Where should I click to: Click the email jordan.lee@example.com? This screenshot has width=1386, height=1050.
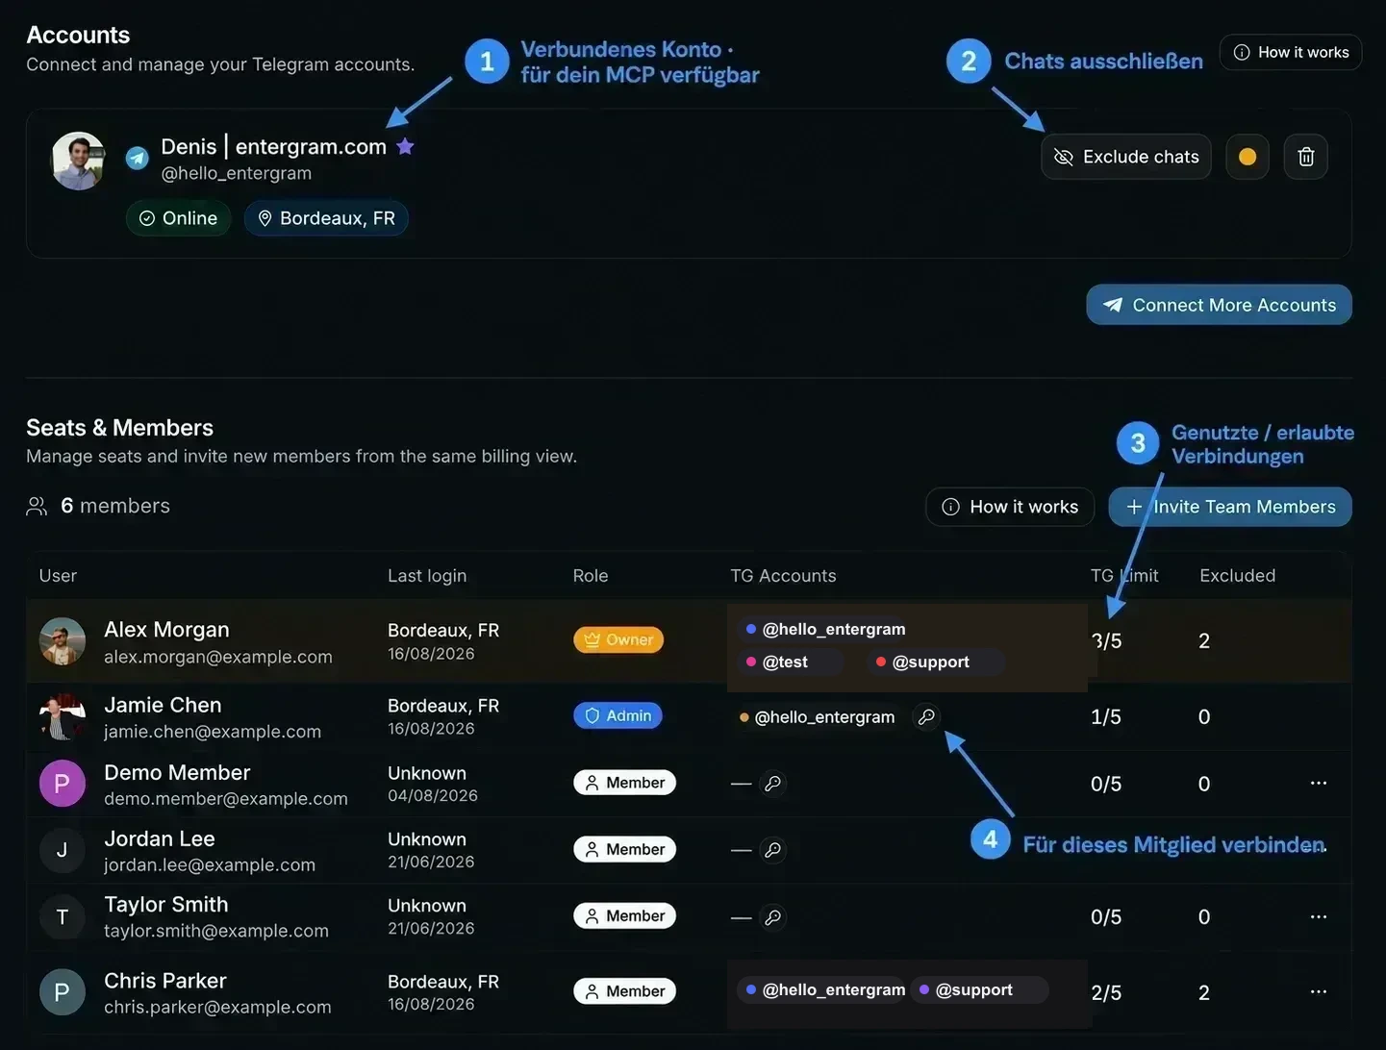[x=210, y=865]
